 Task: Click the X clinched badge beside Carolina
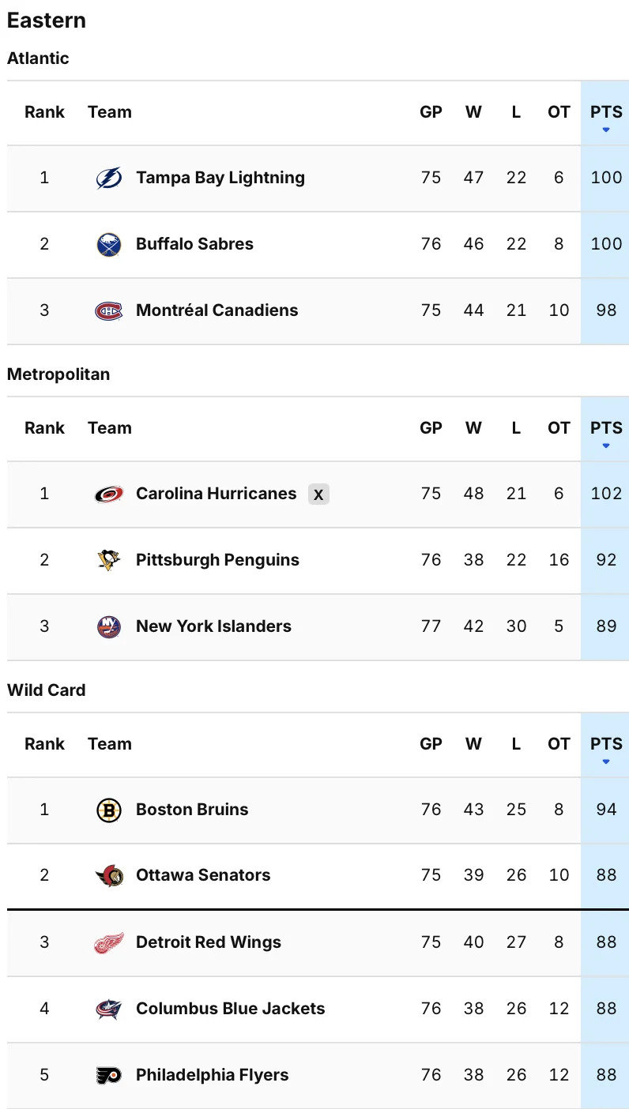318,494
